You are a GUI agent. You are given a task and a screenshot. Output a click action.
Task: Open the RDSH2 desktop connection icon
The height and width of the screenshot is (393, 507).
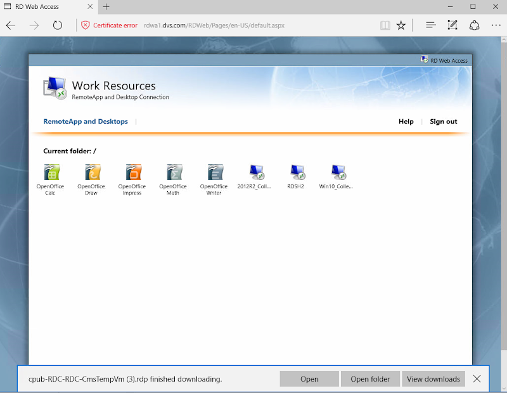click(x=297, y=172)
